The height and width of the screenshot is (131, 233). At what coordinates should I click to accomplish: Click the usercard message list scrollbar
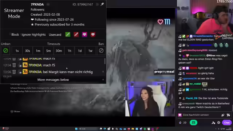tap(105, 61)
